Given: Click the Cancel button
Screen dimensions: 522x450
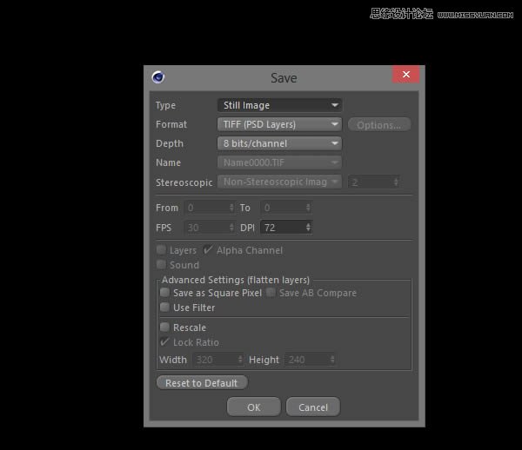Looking at the screenshot, I should click(313, 407).
